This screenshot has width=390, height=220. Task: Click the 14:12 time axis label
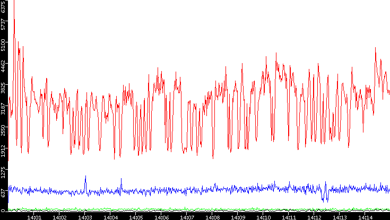pos(314,217)
